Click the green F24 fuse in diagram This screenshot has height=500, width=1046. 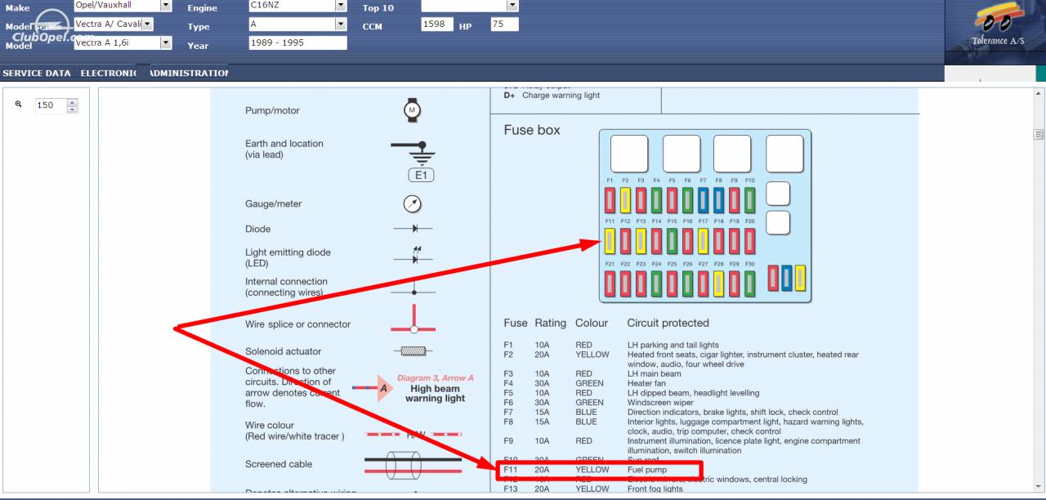pyautogui.click(x=656, y=283)
